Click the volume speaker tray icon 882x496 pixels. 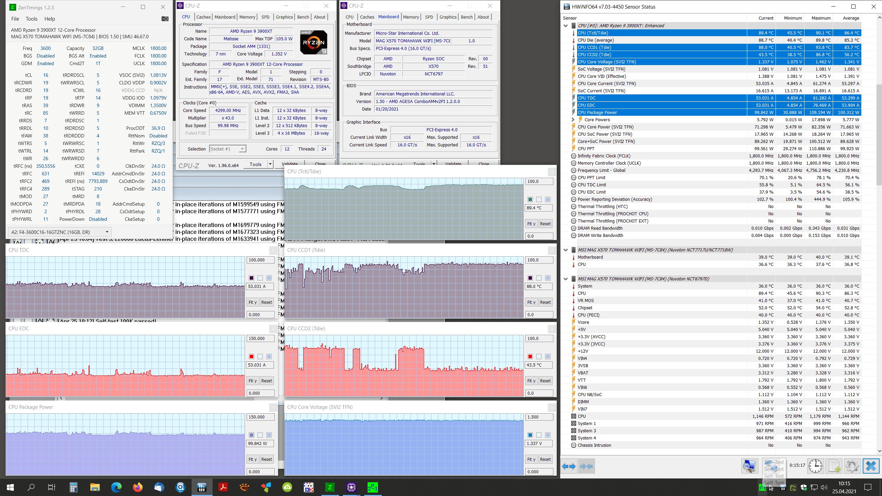pyautogui.click(x=824, y=487)
